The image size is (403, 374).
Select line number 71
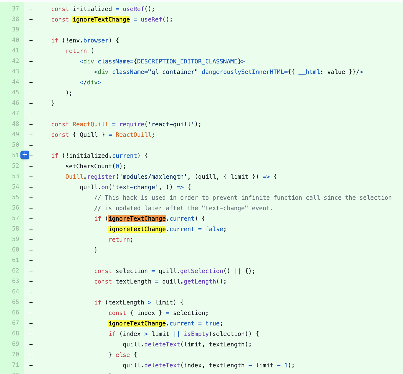pyautogui.click(x=15, y=365)
